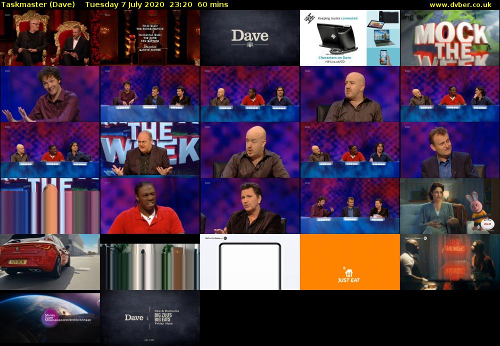This screenshot has width=500, height=346.
Task: Select the Title Music credits frame
Action: 150,38
